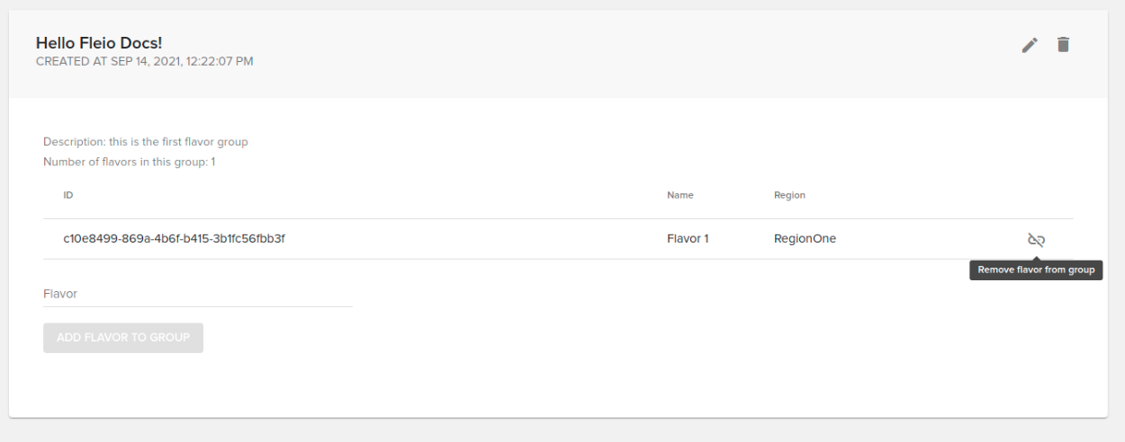Click the flavor row between ID and Name
The image size is (1125, 442).
tap(477, 239)
